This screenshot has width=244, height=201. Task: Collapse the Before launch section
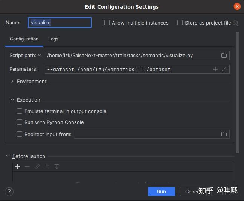(x=8, y=156)
